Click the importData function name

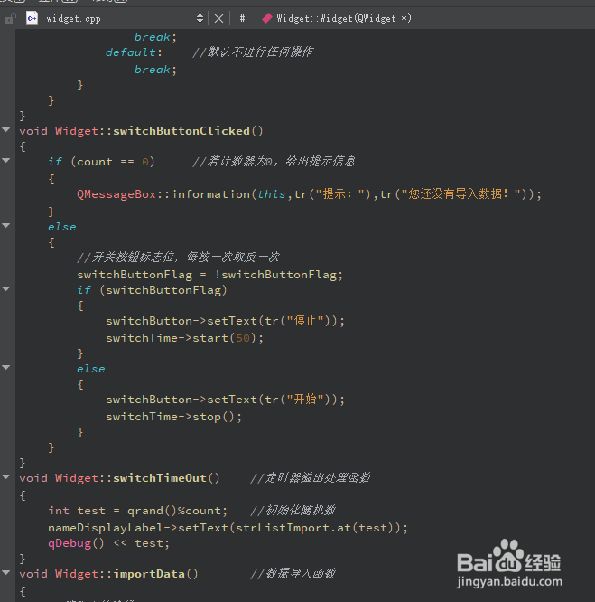coord(149,574)
